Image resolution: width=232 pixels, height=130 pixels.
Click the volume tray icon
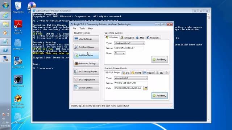coord(3,118)
